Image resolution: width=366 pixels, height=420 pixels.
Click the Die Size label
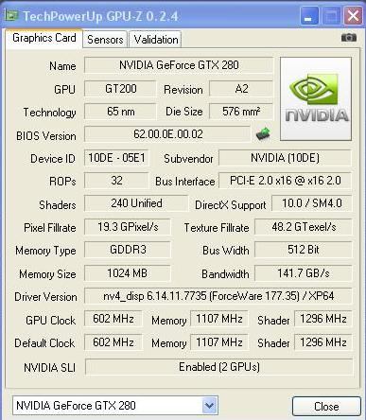click(184, 112)
